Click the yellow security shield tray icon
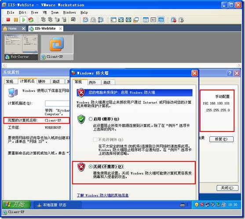245x219 pixels. [x=197, y=204]
